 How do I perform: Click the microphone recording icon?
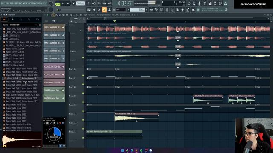coord(199,3)
